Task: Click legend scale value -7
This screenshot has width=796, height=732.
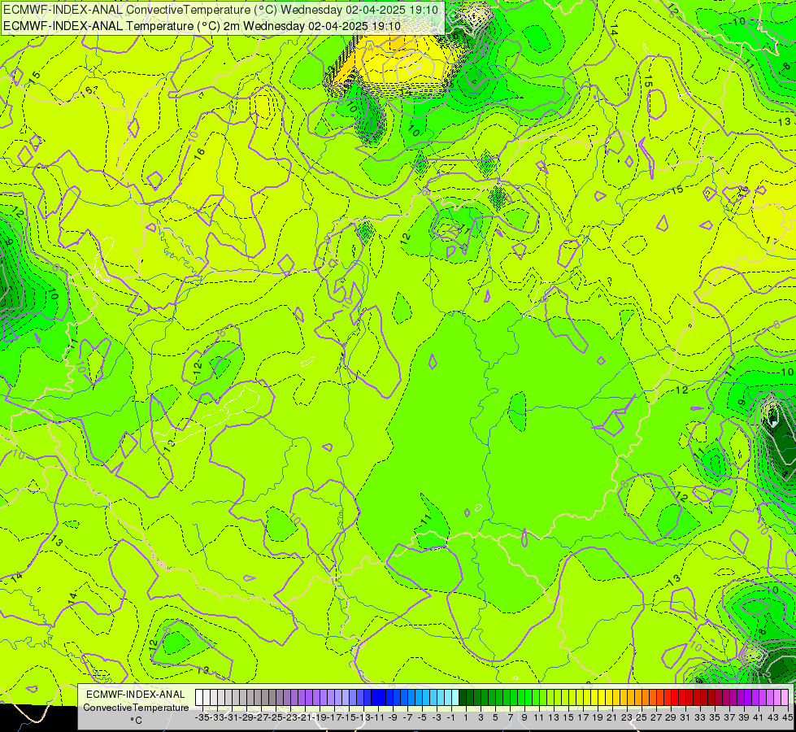Action: pyautogui.click(x=407, y=718)
